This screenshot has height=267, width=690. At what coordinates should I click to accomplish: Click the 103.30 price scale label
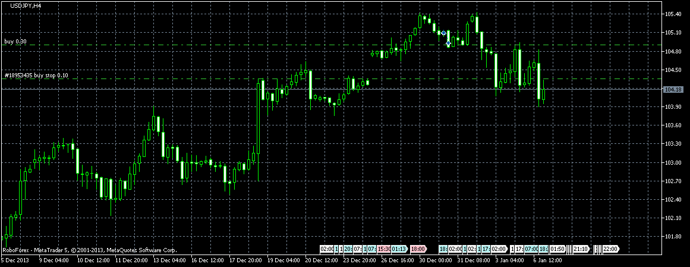(673, 144)
